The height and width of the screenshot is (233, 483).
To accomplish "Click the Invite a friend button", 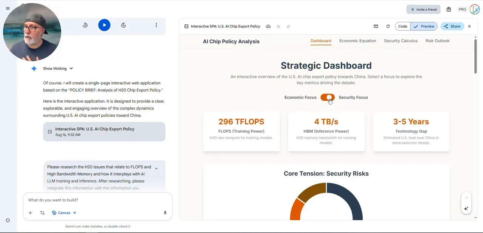I will pyautogui.click(x=423, y=9).
